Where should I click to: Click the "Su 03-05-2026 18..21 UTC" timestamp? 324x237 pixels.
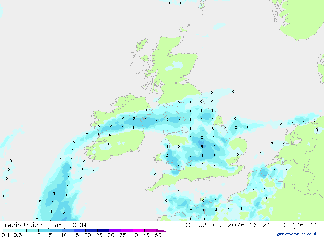(x=237, y=225)
